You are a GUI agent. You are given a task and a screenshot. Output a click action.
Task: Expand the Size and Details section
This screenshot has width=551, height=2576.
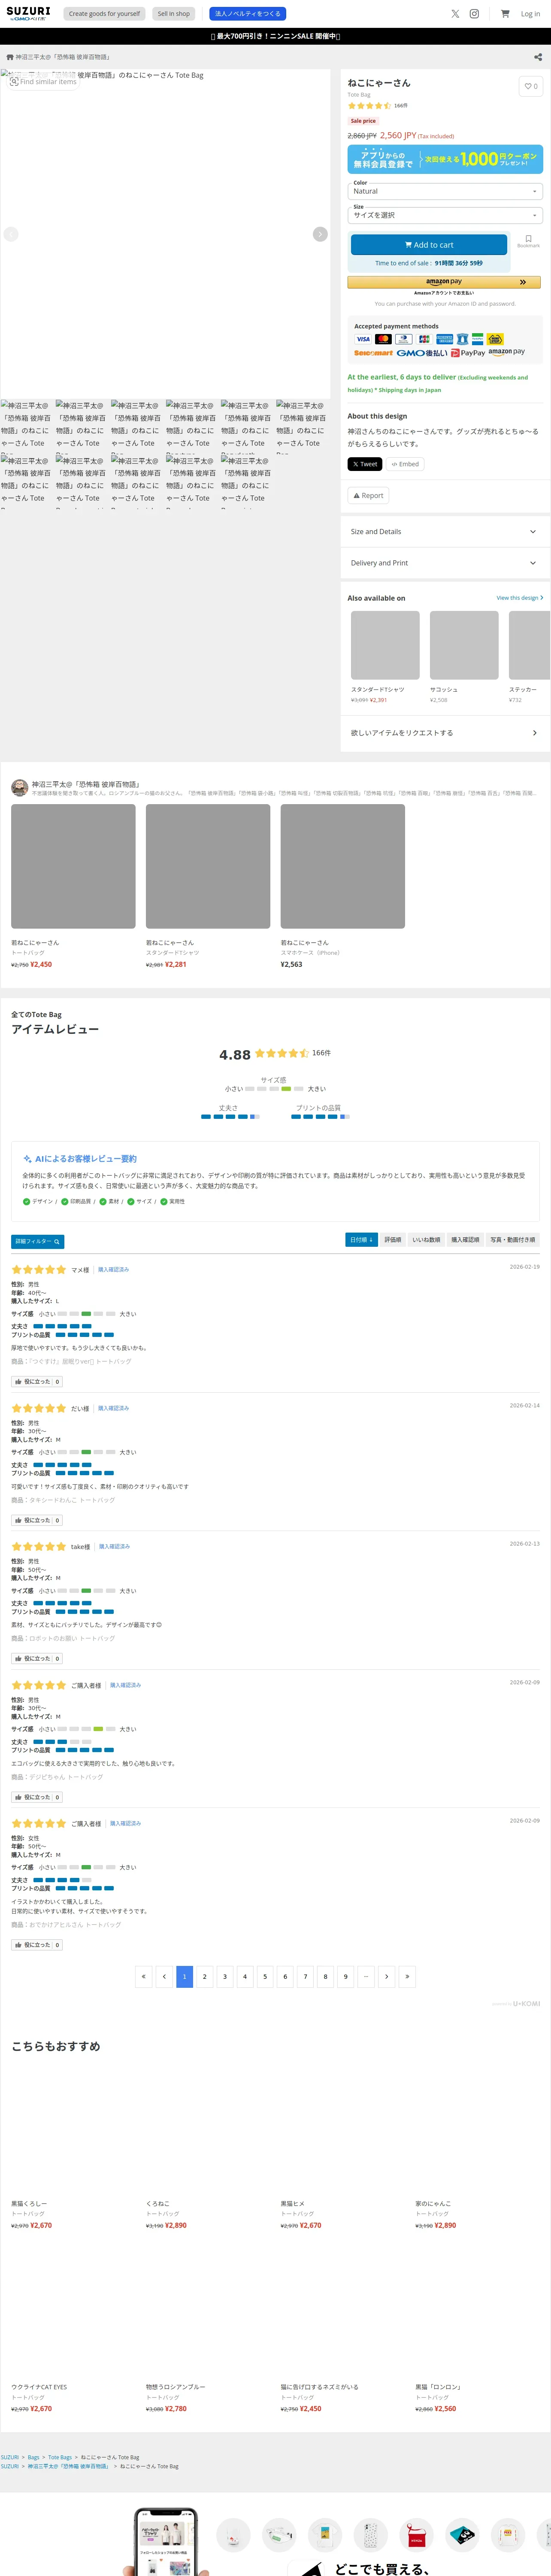[x=444, y=532]
